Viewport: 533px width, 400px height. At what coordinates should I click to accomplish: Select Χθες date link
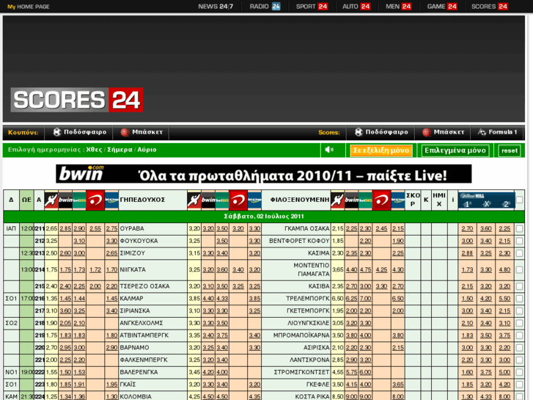(x=94, y=150)
